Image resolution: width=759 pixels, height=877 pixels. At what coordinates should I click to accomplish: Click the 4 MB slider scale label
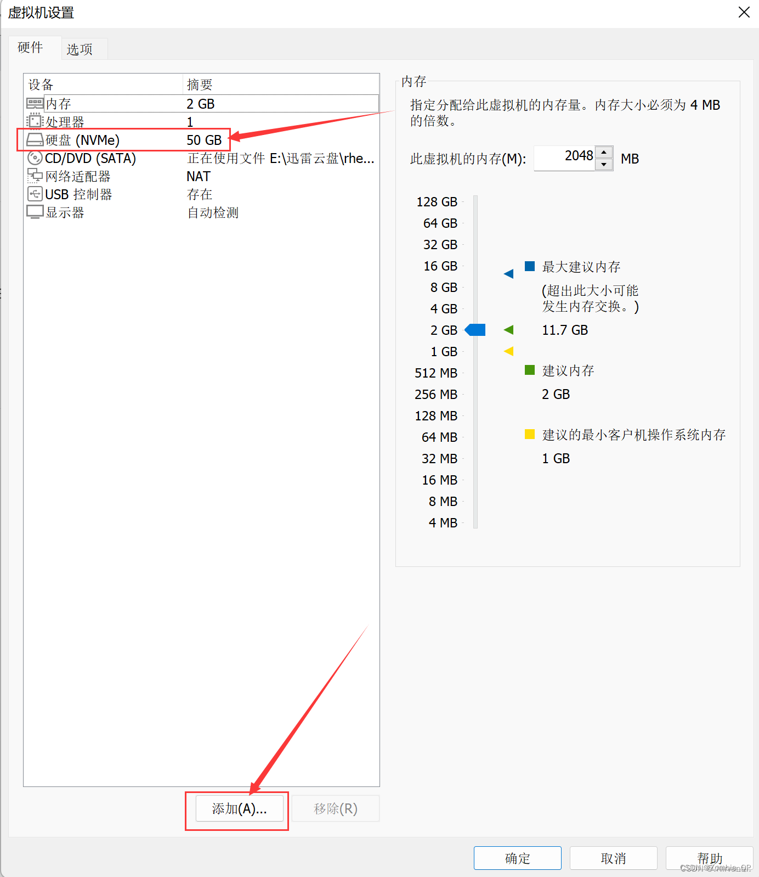point(443,523)
